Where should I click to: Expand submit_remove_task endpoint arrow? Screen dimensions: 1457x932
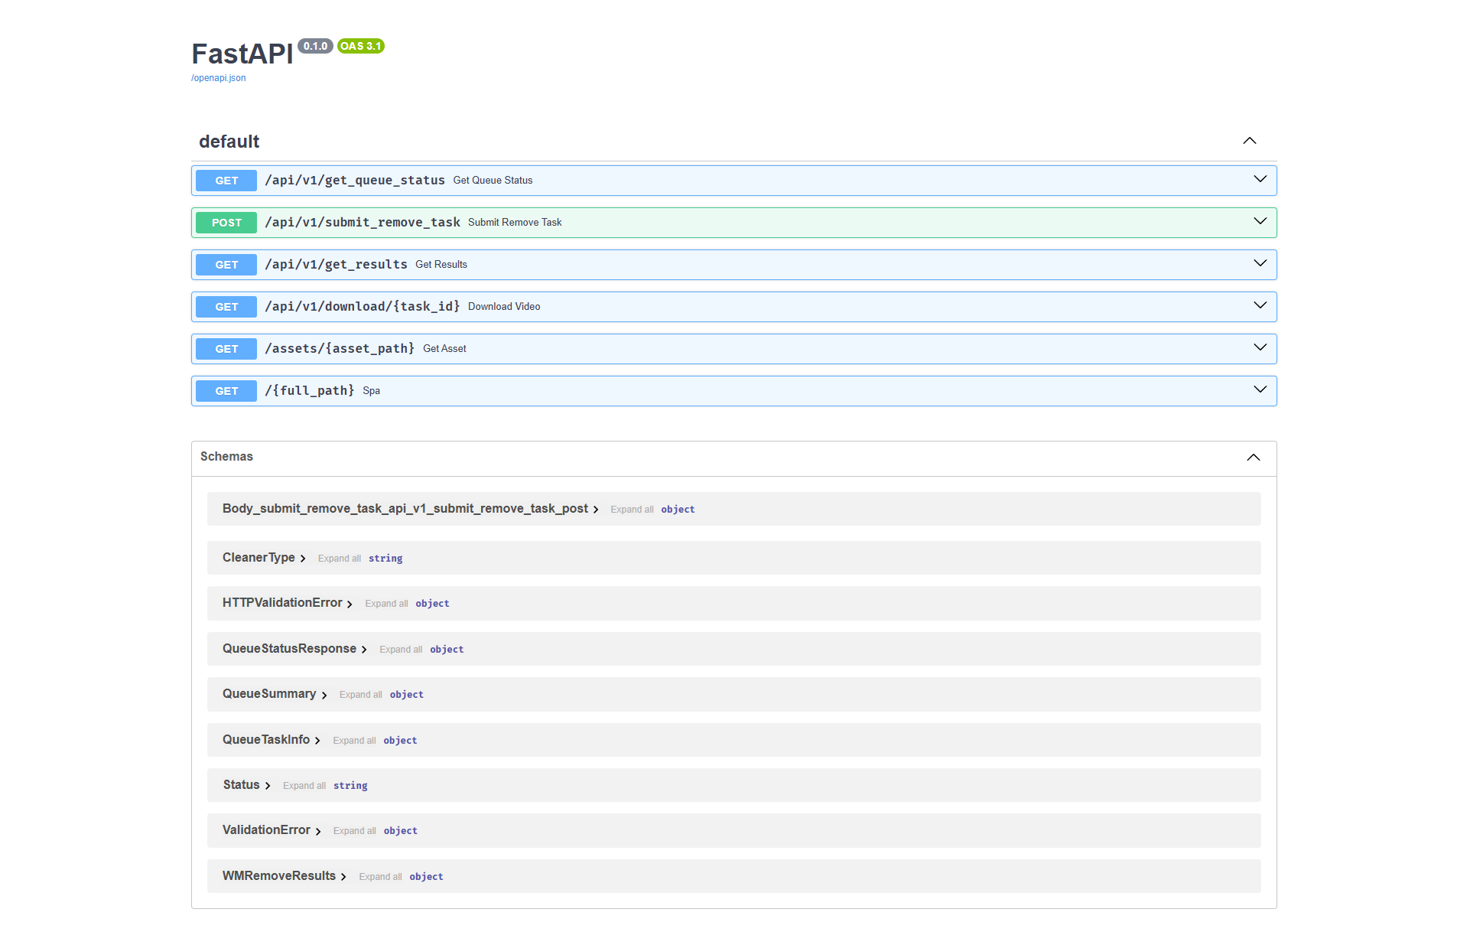(x=1260, y=222)
